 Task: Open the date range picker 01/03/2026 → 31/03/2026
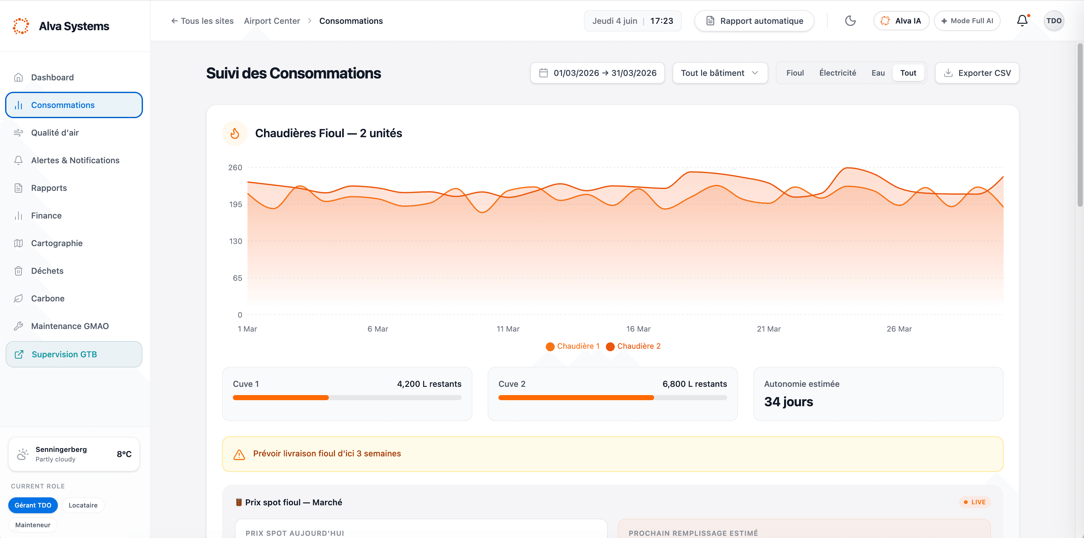[x=598, y=73]
